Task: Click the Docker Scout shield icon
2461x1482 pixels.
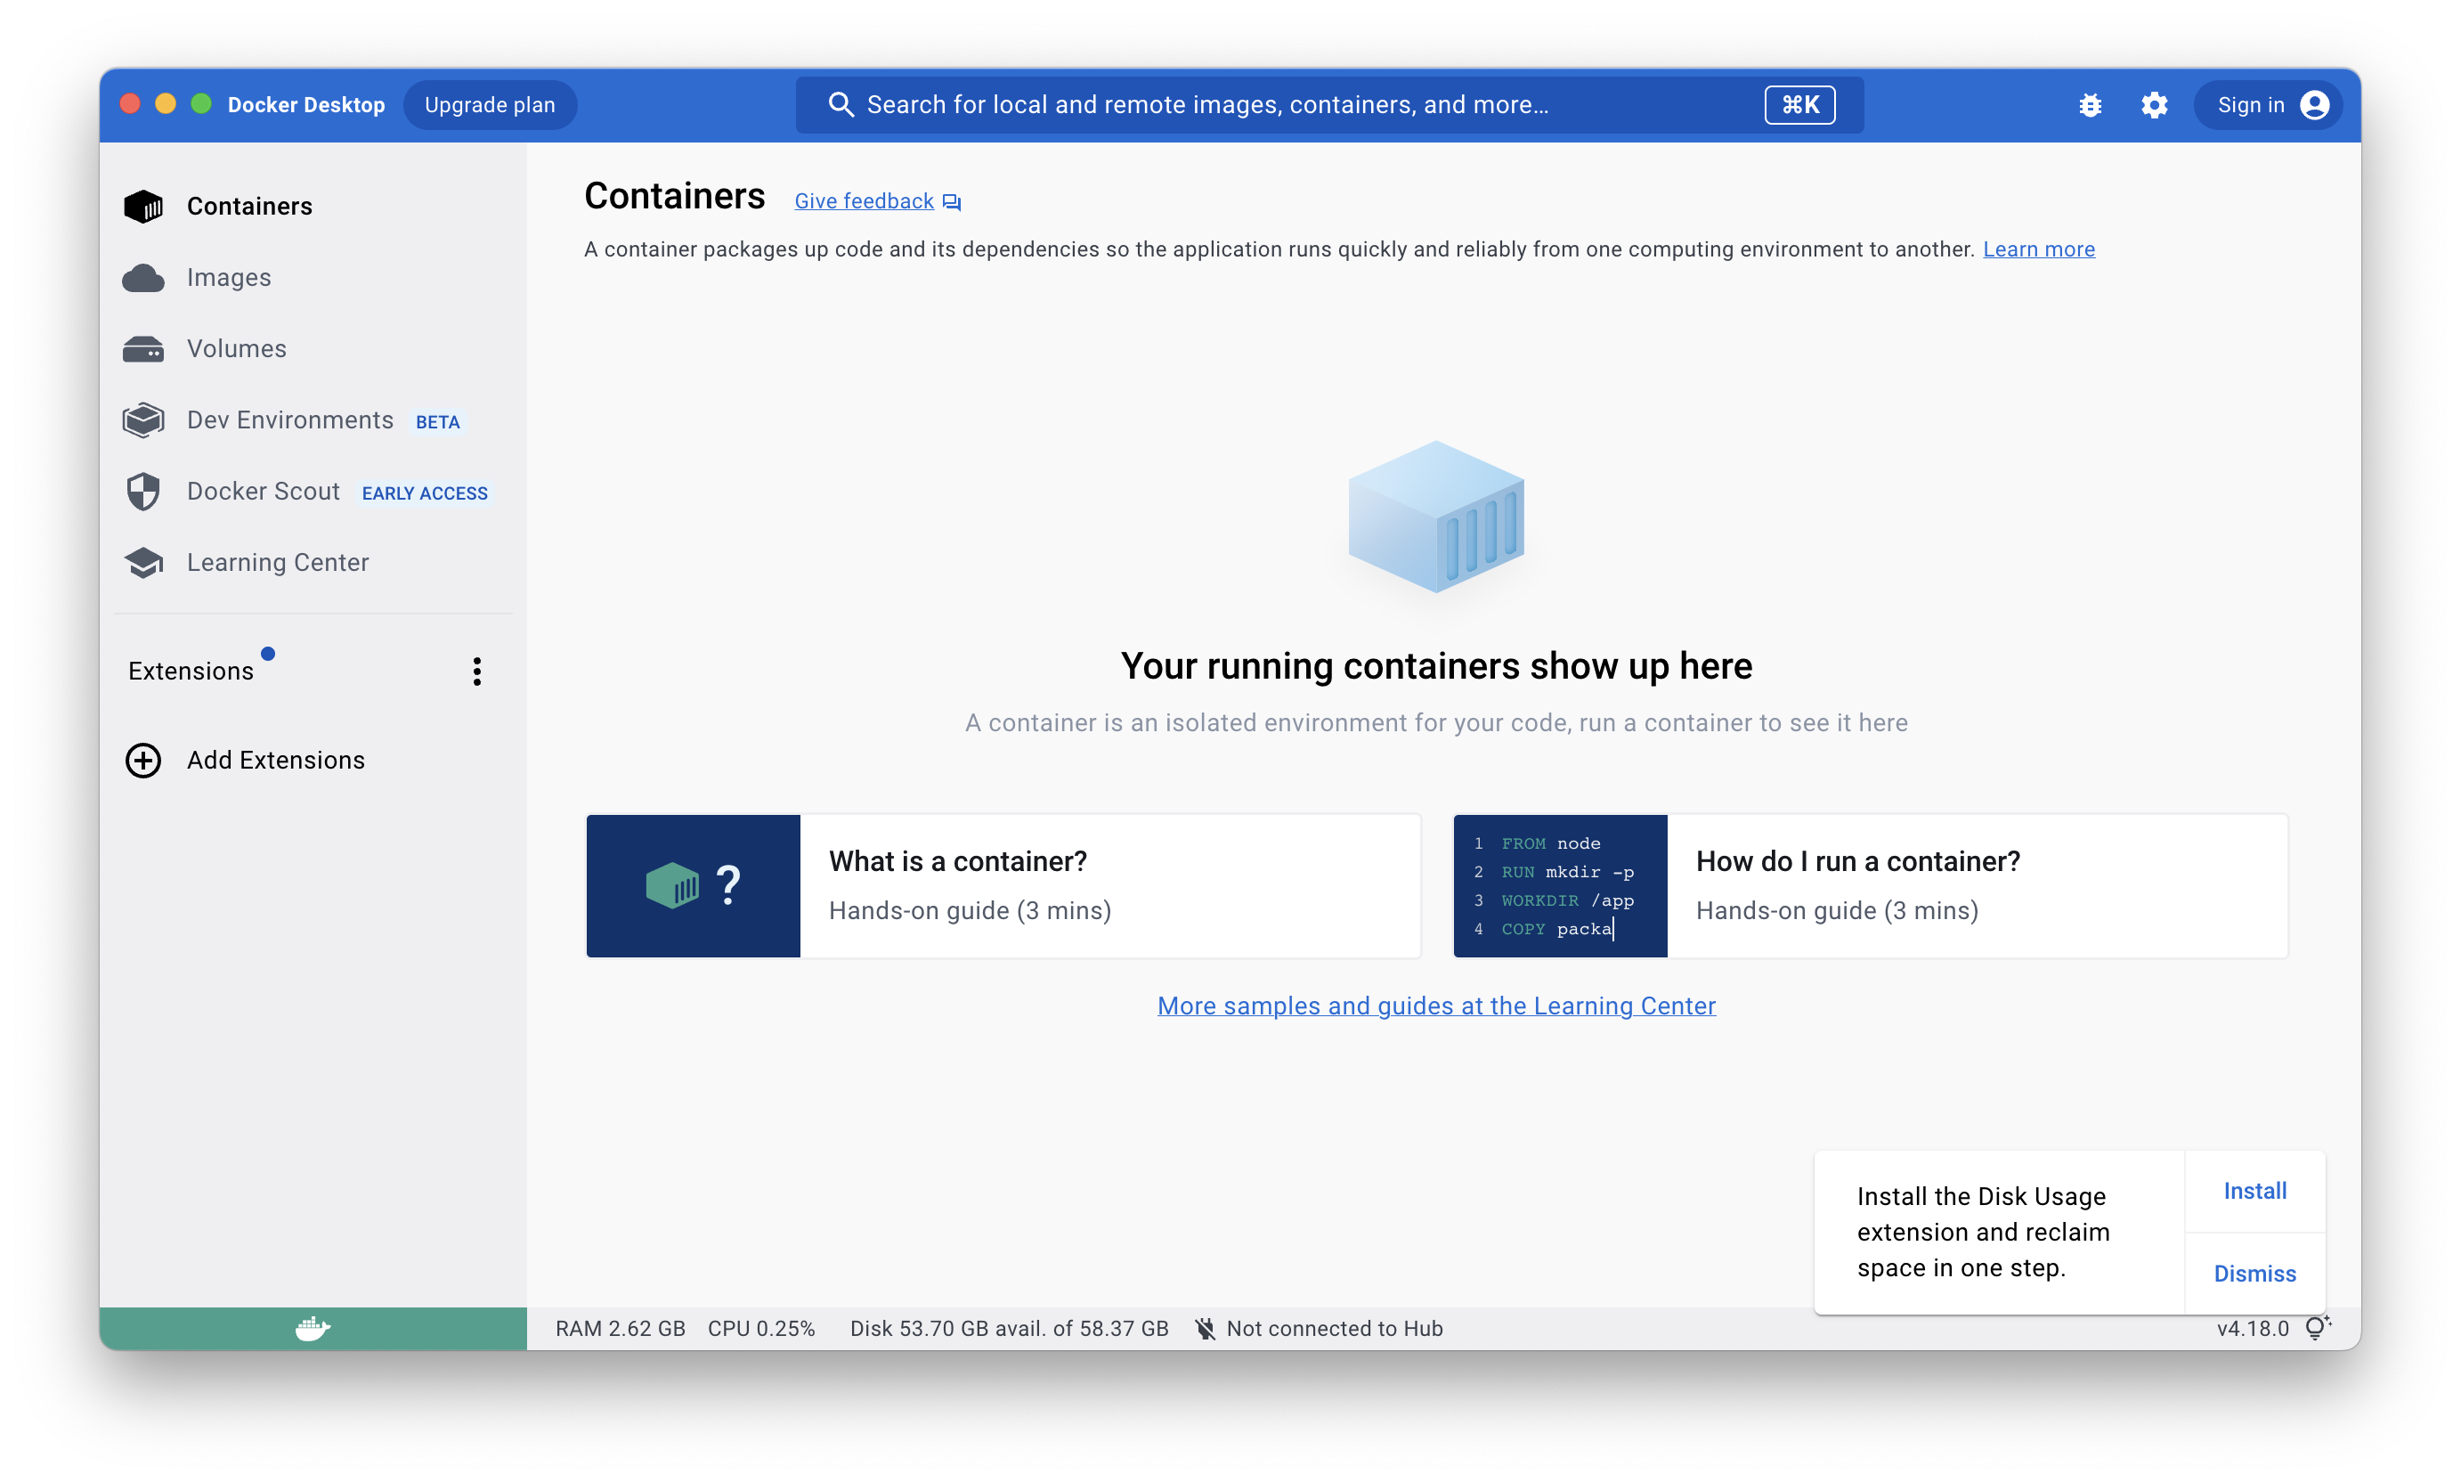Action: [143, 492]
